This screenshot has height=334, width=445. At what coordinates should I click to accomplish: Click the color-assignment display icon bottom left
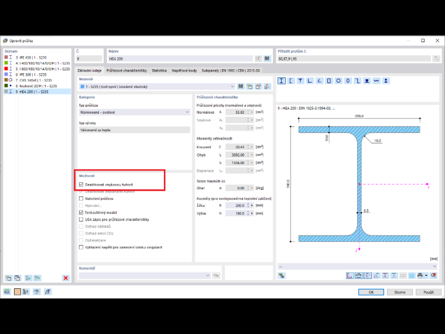(26, 292)
